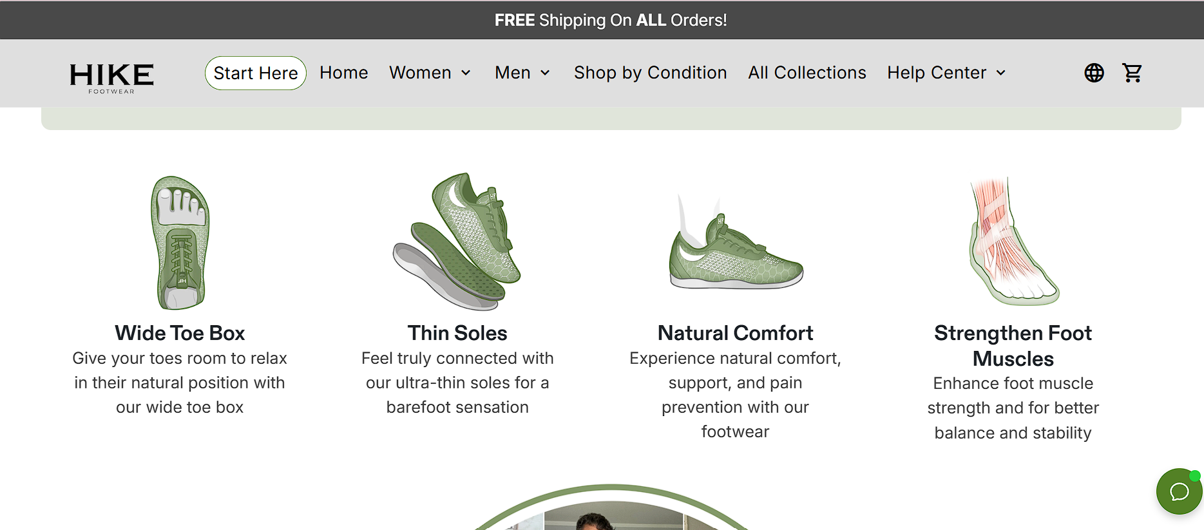Go to the Home menu item
This screenshot has height=530, width=1204.
click(344, 73)
